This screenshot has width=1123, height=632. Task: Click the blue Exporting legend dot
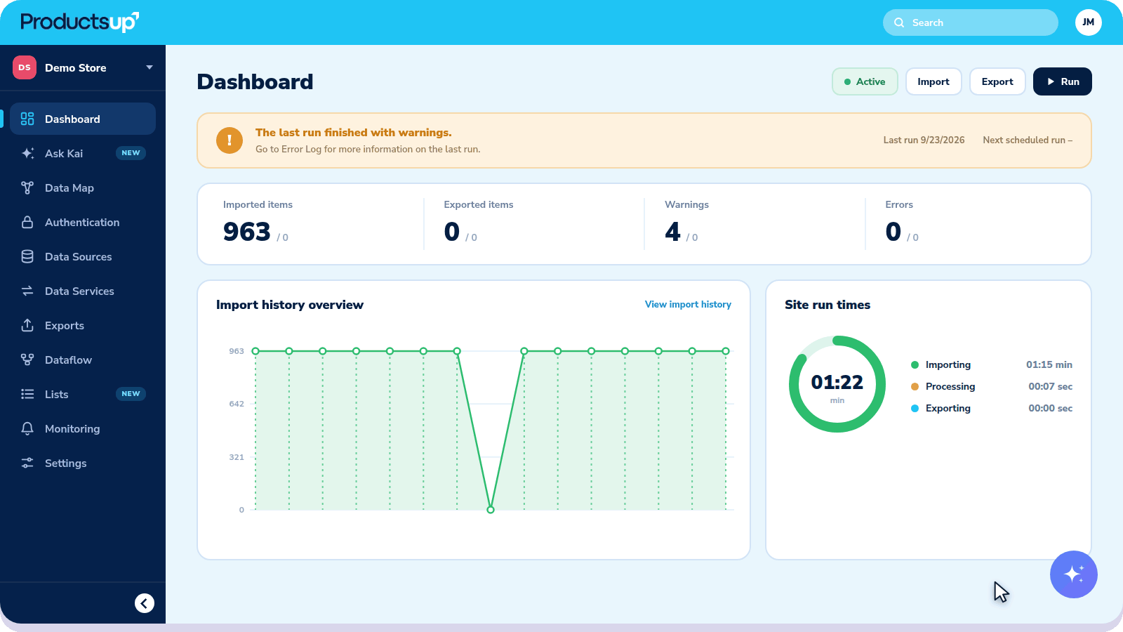coord(915,408)
